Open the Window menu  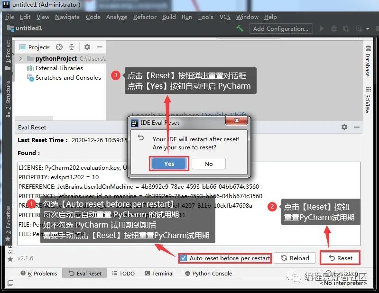(247, 17)
